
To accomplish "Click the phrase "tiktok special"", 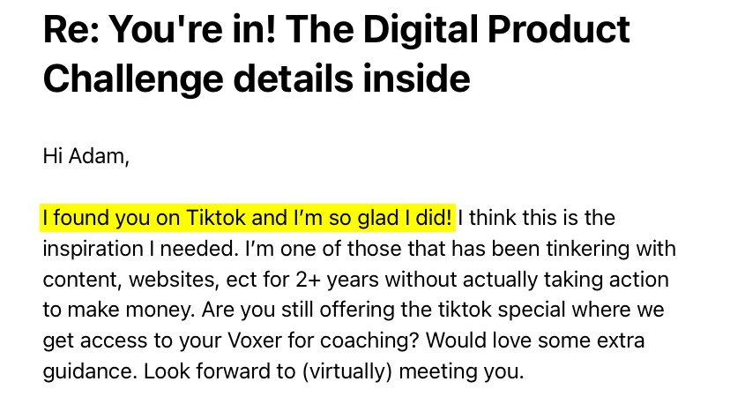I will point(502,311).
